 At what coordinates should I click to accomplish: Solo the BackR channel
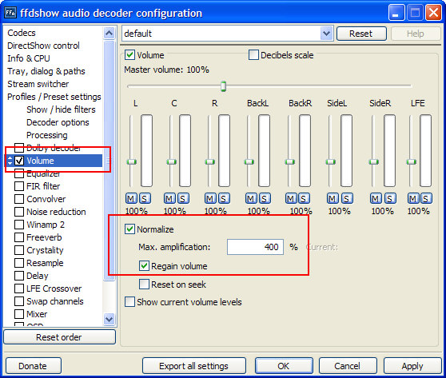[x=304, y=198]
